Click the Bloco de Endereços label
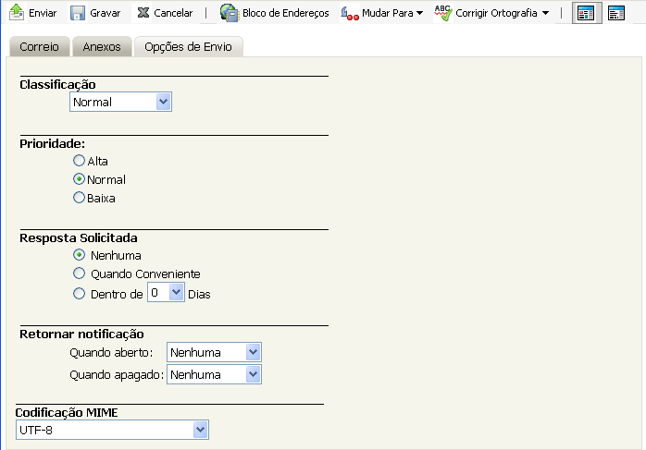Screen dimensions: 646x450 click(285, 13)
